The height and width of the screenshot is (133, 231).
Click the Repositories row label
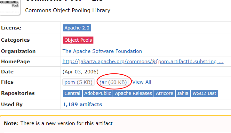[18, 93]
